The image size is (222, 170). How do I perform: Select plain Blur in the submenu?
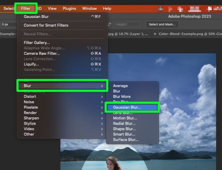[x=132, y=91]
